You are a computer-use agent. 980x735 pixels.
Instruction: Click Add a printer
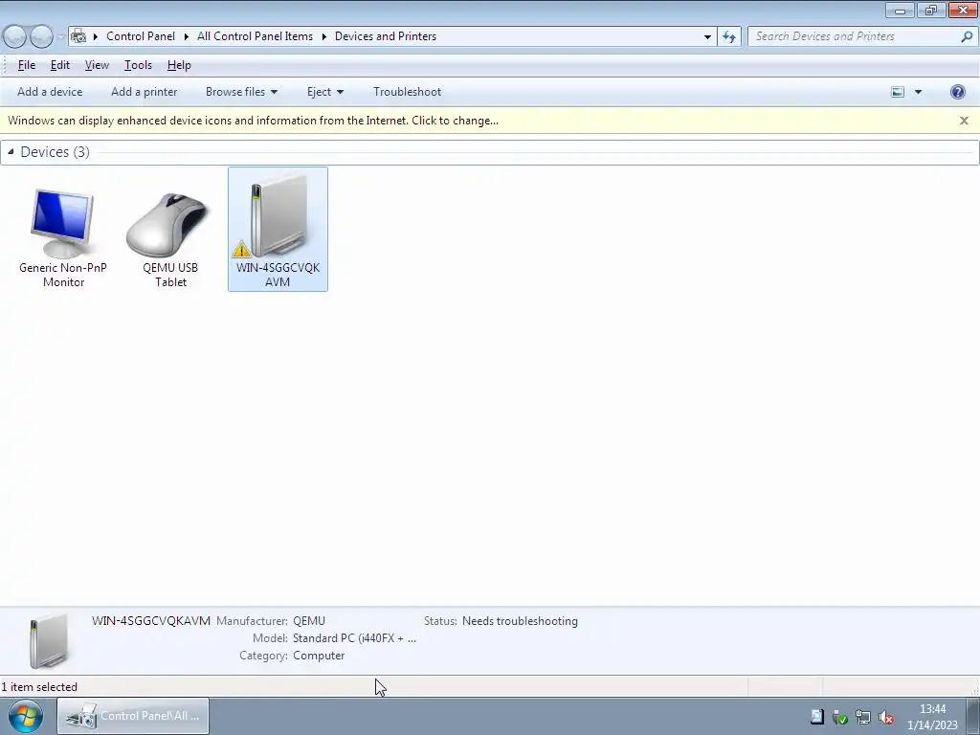pyautogui.click(x=144, y=92)
